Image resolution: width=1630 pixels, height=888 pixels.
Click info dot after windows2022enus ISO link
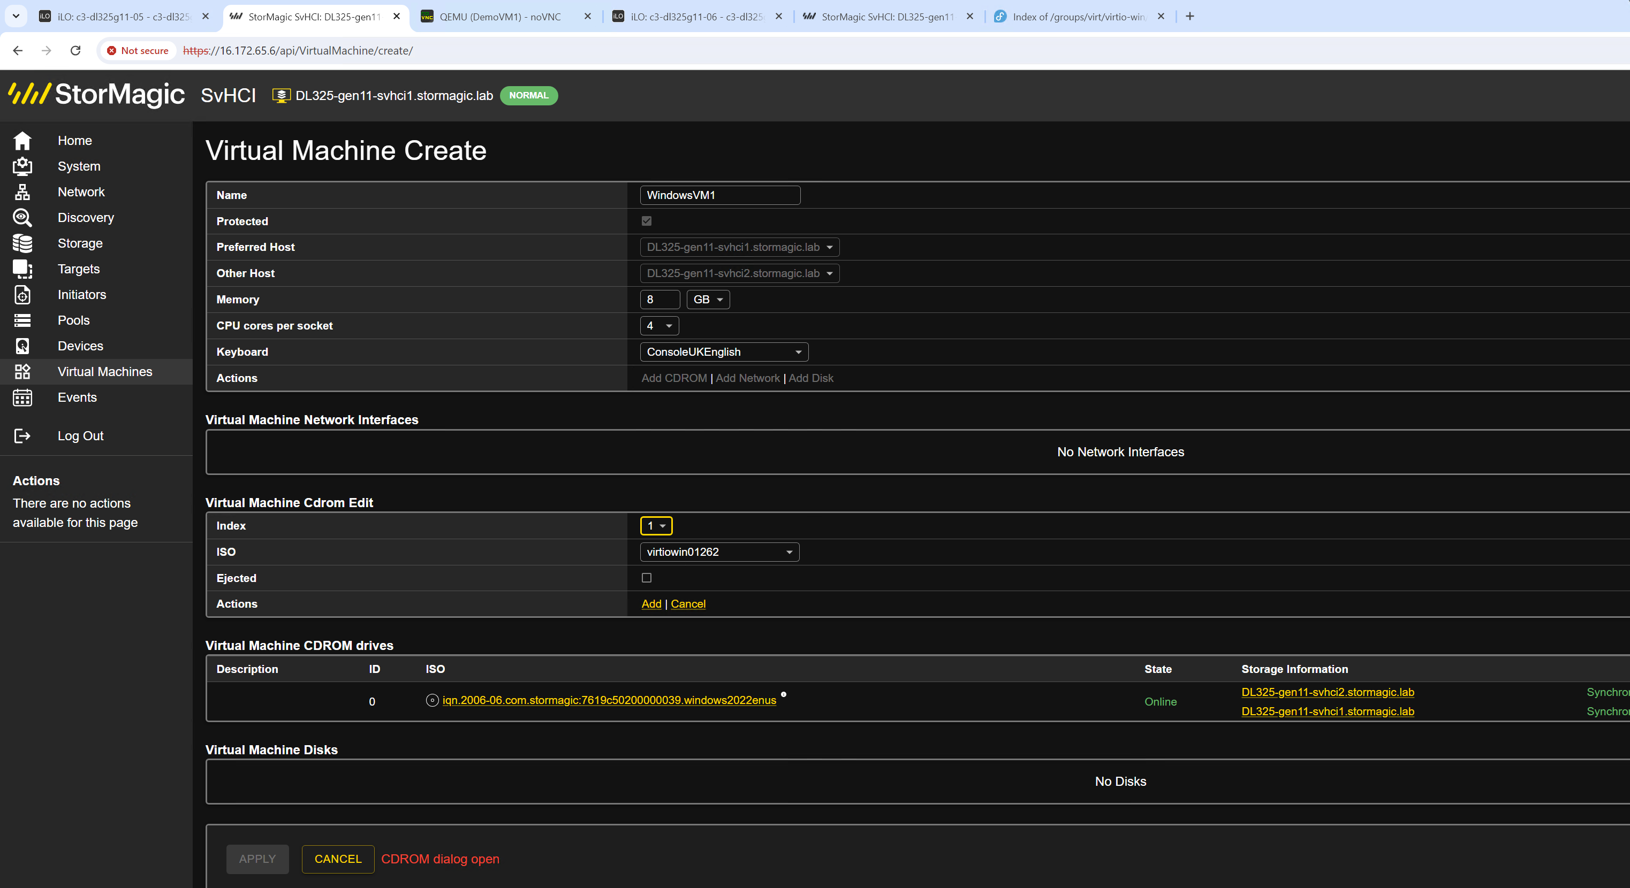[783, 694]
